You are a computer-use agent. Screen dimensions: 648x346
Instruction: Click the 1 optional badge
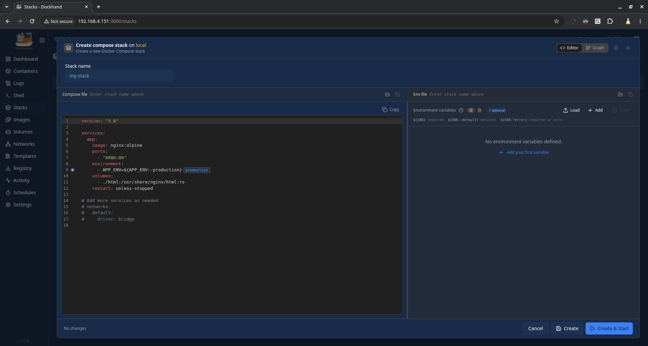click(497, 110)
